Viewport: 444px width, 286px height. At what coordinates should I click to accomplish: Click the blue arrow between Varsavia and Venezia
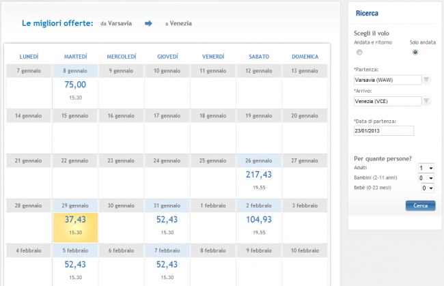(x=148, y=23)
